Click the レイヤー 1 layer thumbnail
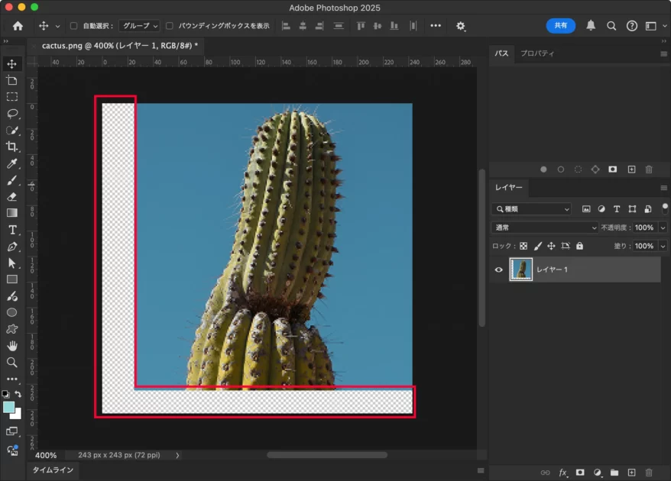 point(521,270)
